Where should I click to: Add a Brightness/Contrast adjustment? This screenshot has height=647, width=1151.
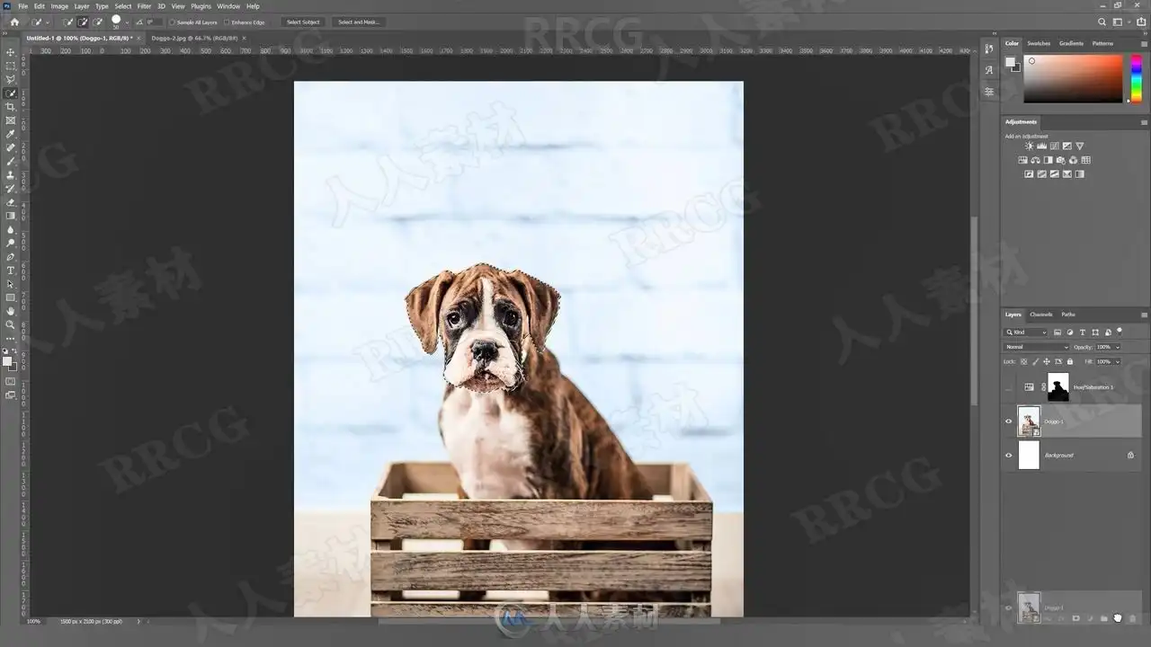(1029, 146)
